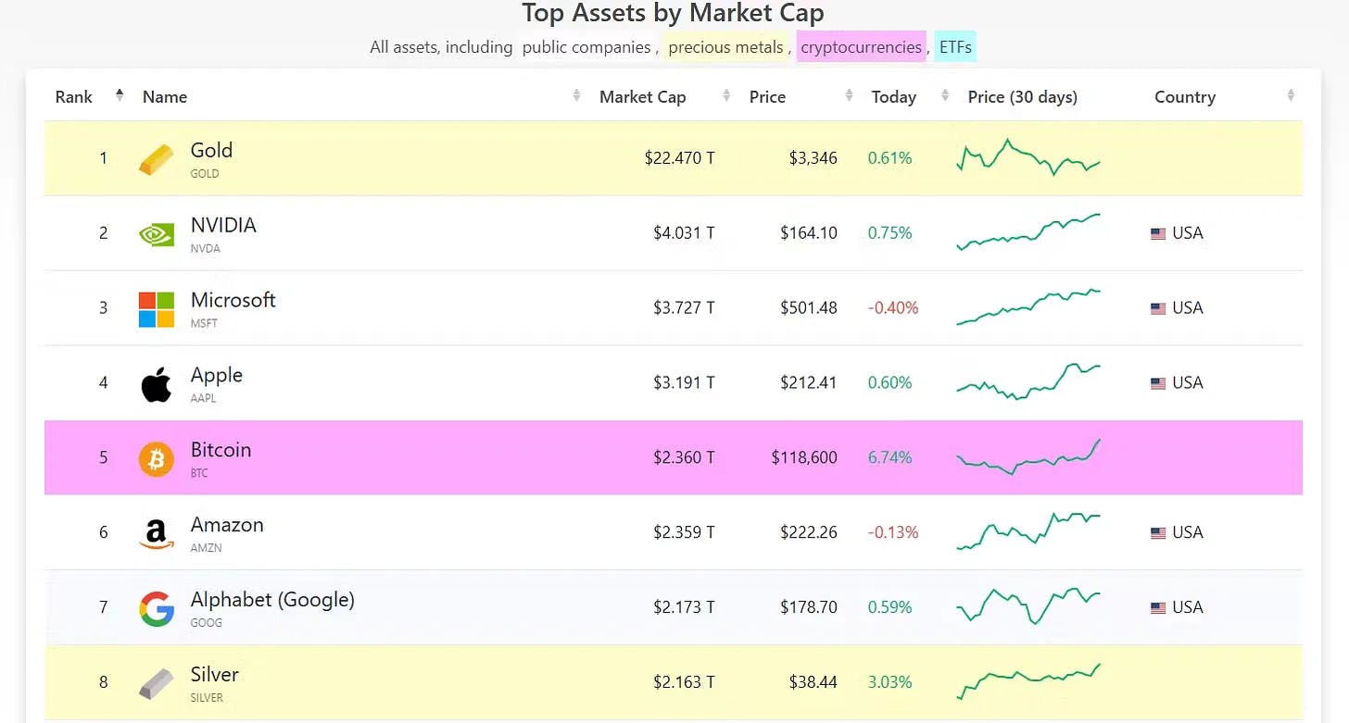This screenshot has width=1349, height=723.
Task: Click the Google logo icon
Action: coord(156,609)
